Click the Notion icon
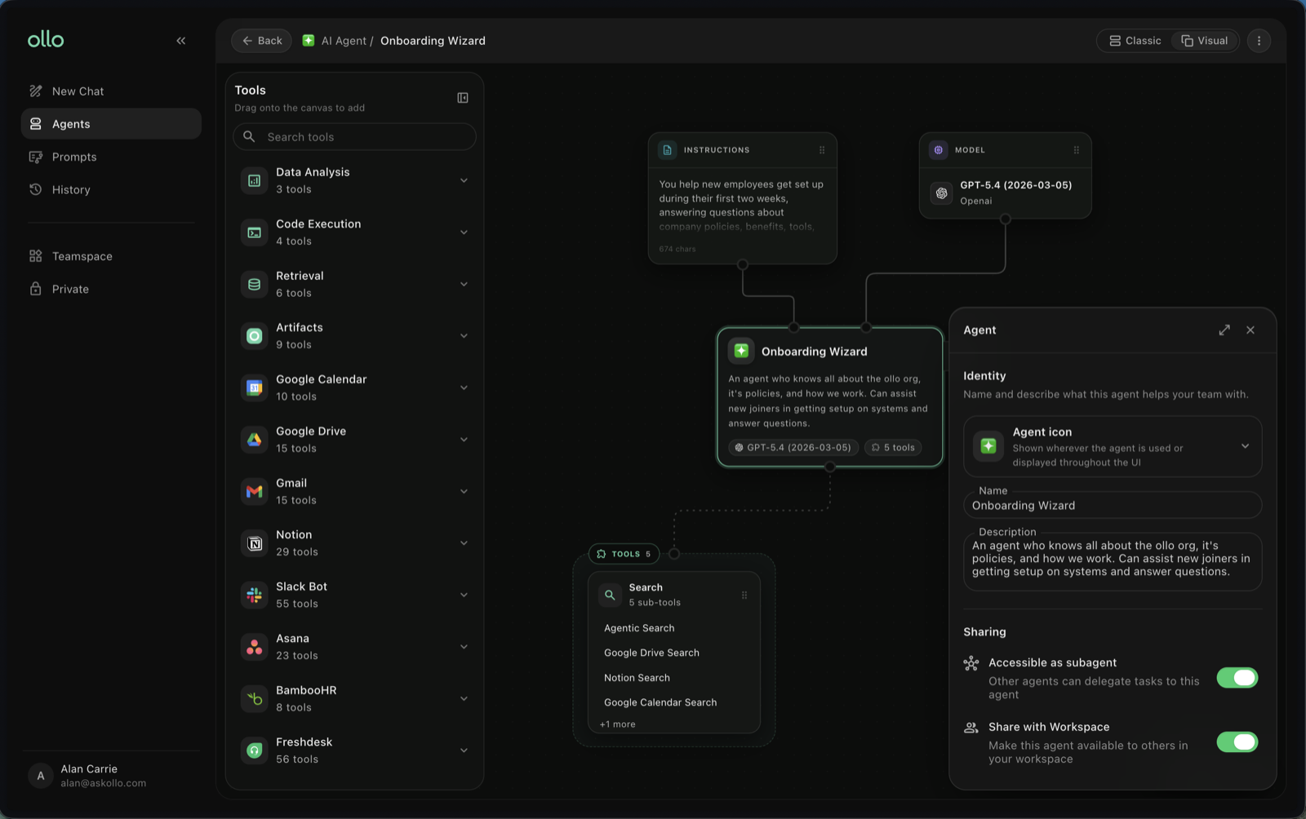This screenshot has width=1306, height=819. point(255,543)
